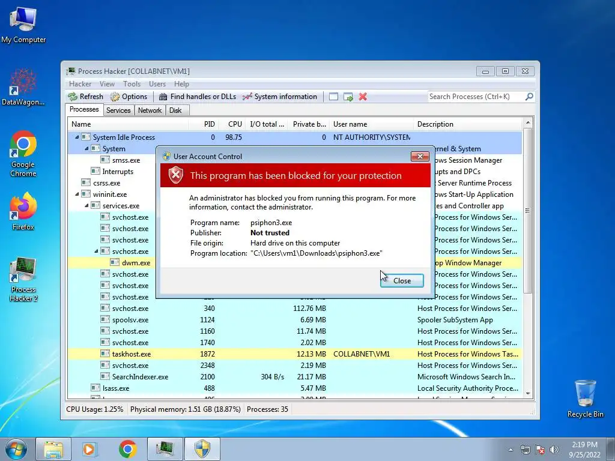Open the Help menu
Screen dimensions: 615x461
pyautogui.click(x=181, y=84)
